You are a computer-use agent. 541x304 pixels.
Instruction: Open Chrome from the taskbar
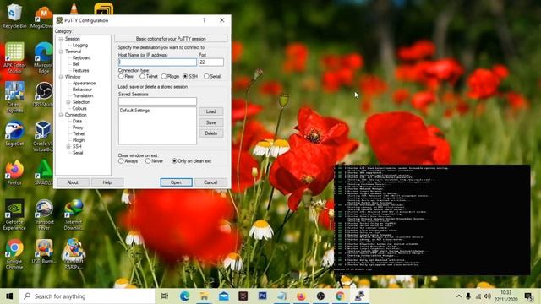click(x=340, y=296)
